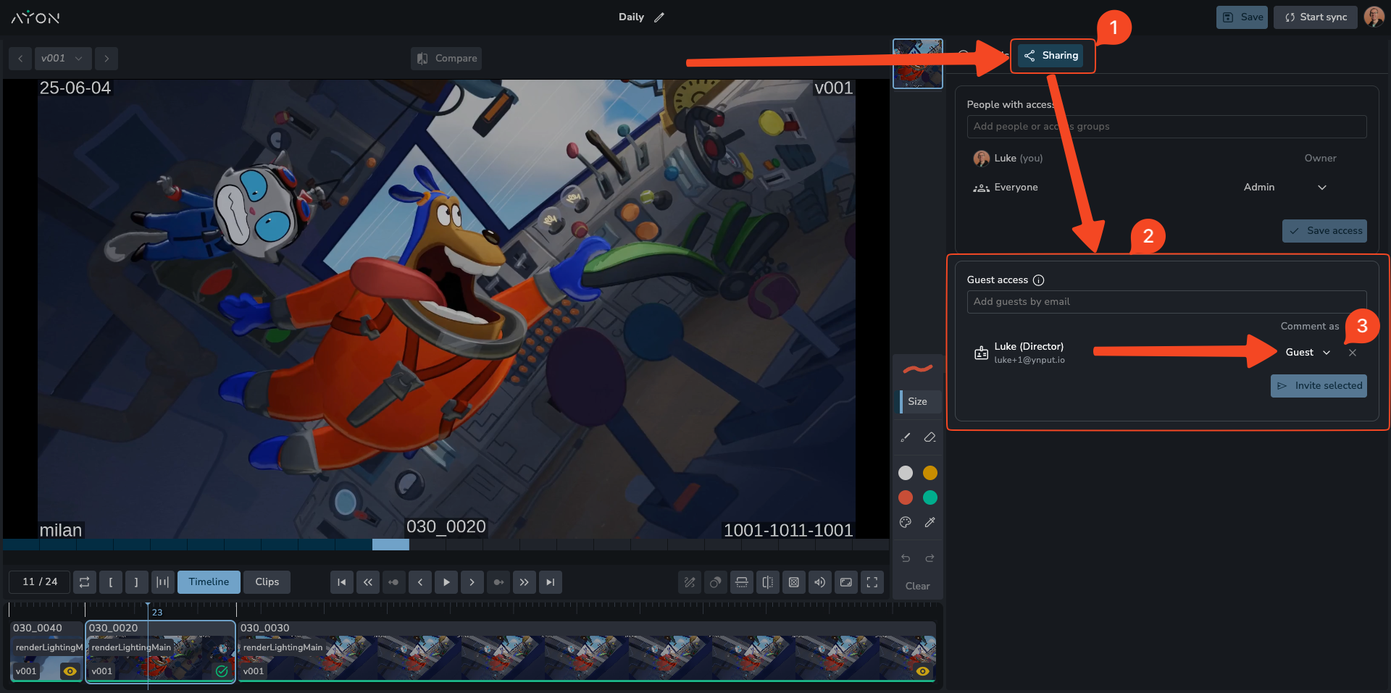Click the Add guests by email field
Image resolution: width=1391 pixels, height=693 pixels.
coord(1166,302)
